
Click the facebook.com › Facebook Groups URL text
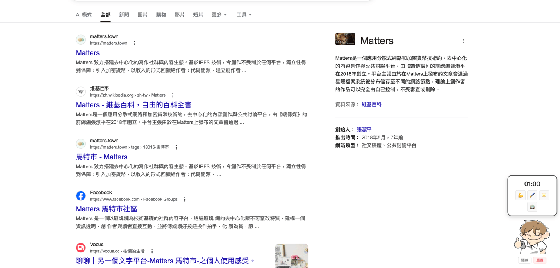pyautogui.click(x=134, y=199)
